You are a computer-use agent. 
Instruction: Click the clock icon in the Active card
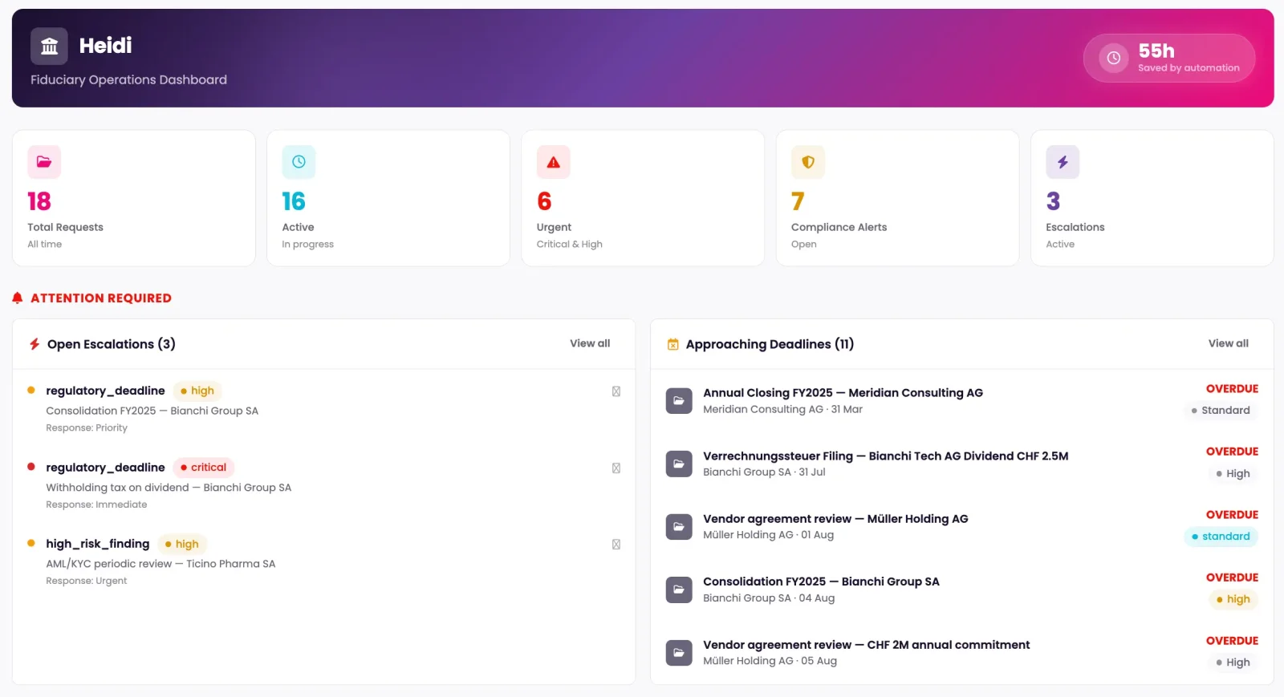[299, 162]
